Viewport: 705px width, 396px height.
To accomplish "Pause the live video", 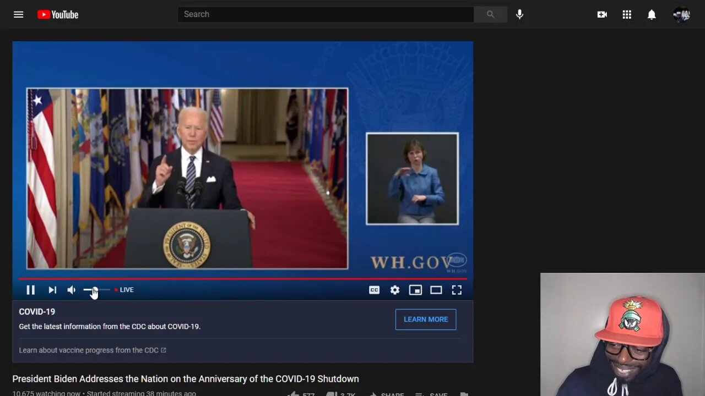I will (x=30, y=290).
